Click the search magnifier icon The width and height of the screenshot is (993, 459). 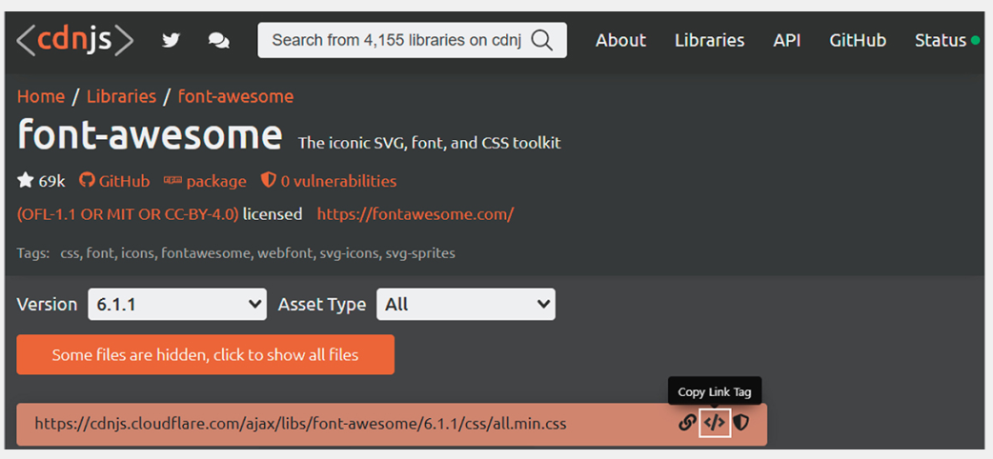pos(541,41)
